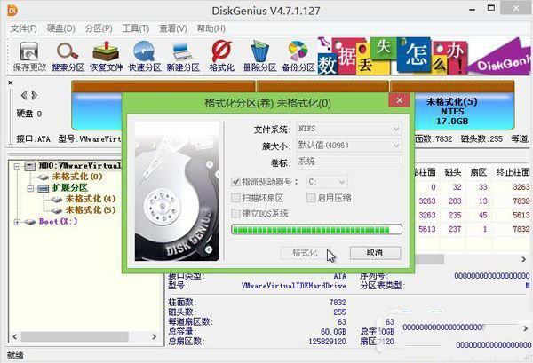Screen dimensions: 533x363
Task: Launch the 恢复文件 recover files tool
Action: tap(106, 57)
